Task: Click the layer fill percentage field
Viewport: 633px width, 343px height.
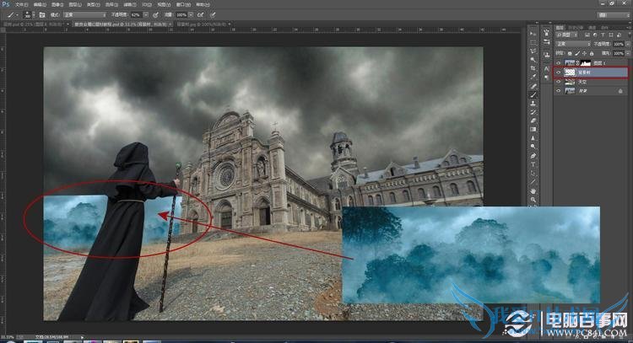Action: (x=617, y=53)
